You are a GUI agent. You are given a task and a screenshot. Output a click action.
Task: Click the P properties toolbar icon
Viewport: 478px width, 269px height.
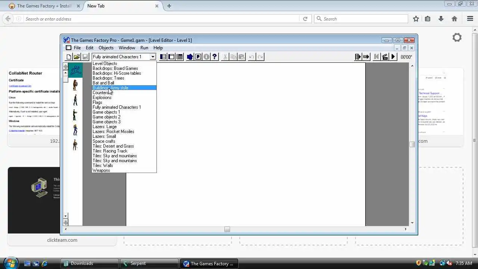coord(198,57)
